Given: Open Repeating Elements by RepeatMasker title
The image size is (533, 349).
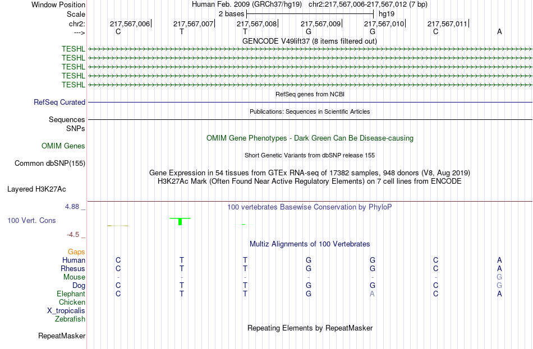Looking at the screenshot, I should (310, 328).
